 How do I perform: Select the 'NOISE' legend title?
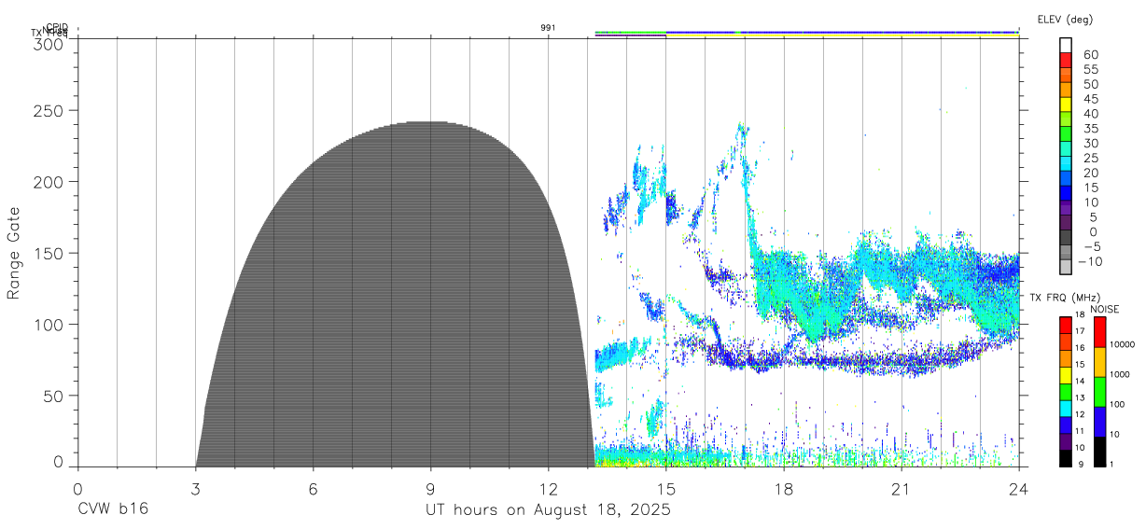tap(1105, 309)
